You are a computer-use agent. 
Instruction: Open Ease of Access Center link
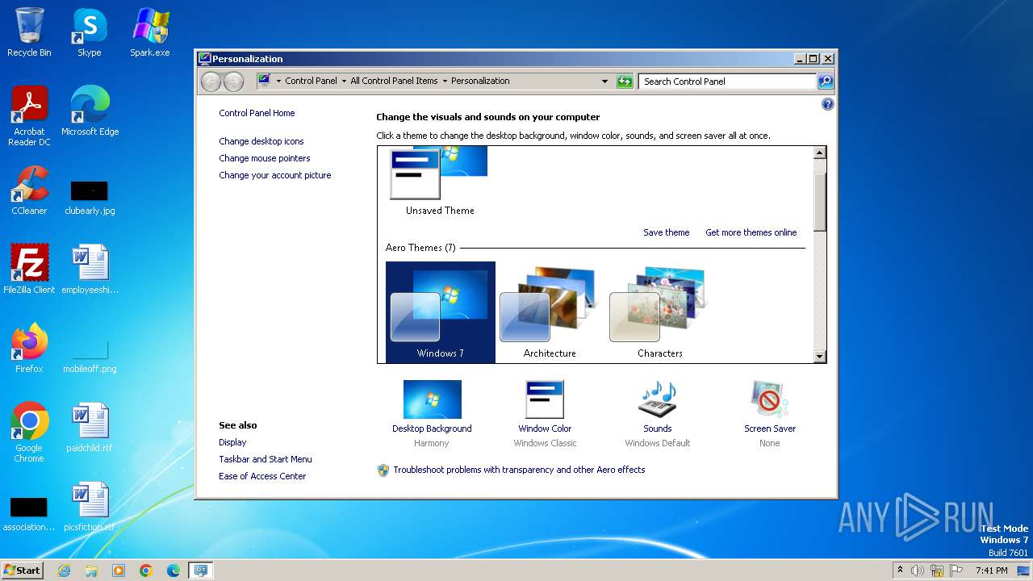[x=262, y=476]
